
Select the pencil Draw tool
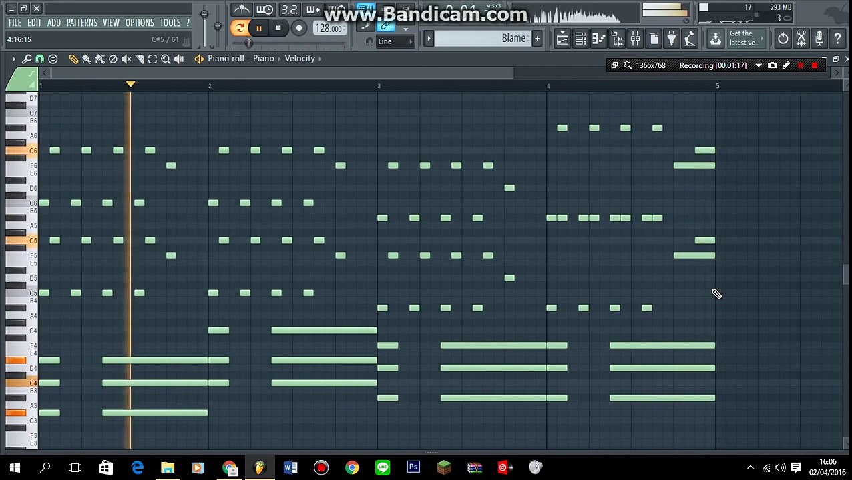click(x=73, y=59)
